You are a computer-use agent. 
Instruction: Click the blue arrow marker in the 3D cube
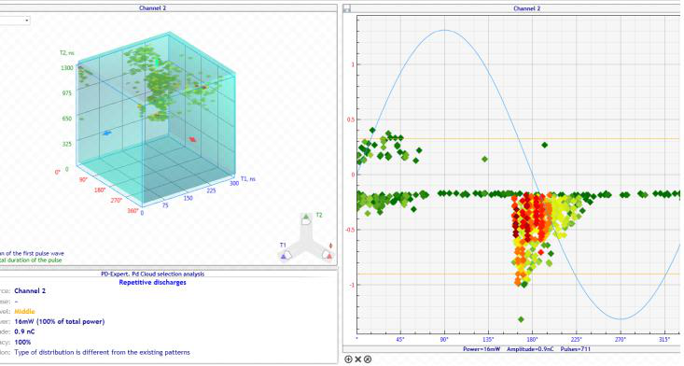107,133
